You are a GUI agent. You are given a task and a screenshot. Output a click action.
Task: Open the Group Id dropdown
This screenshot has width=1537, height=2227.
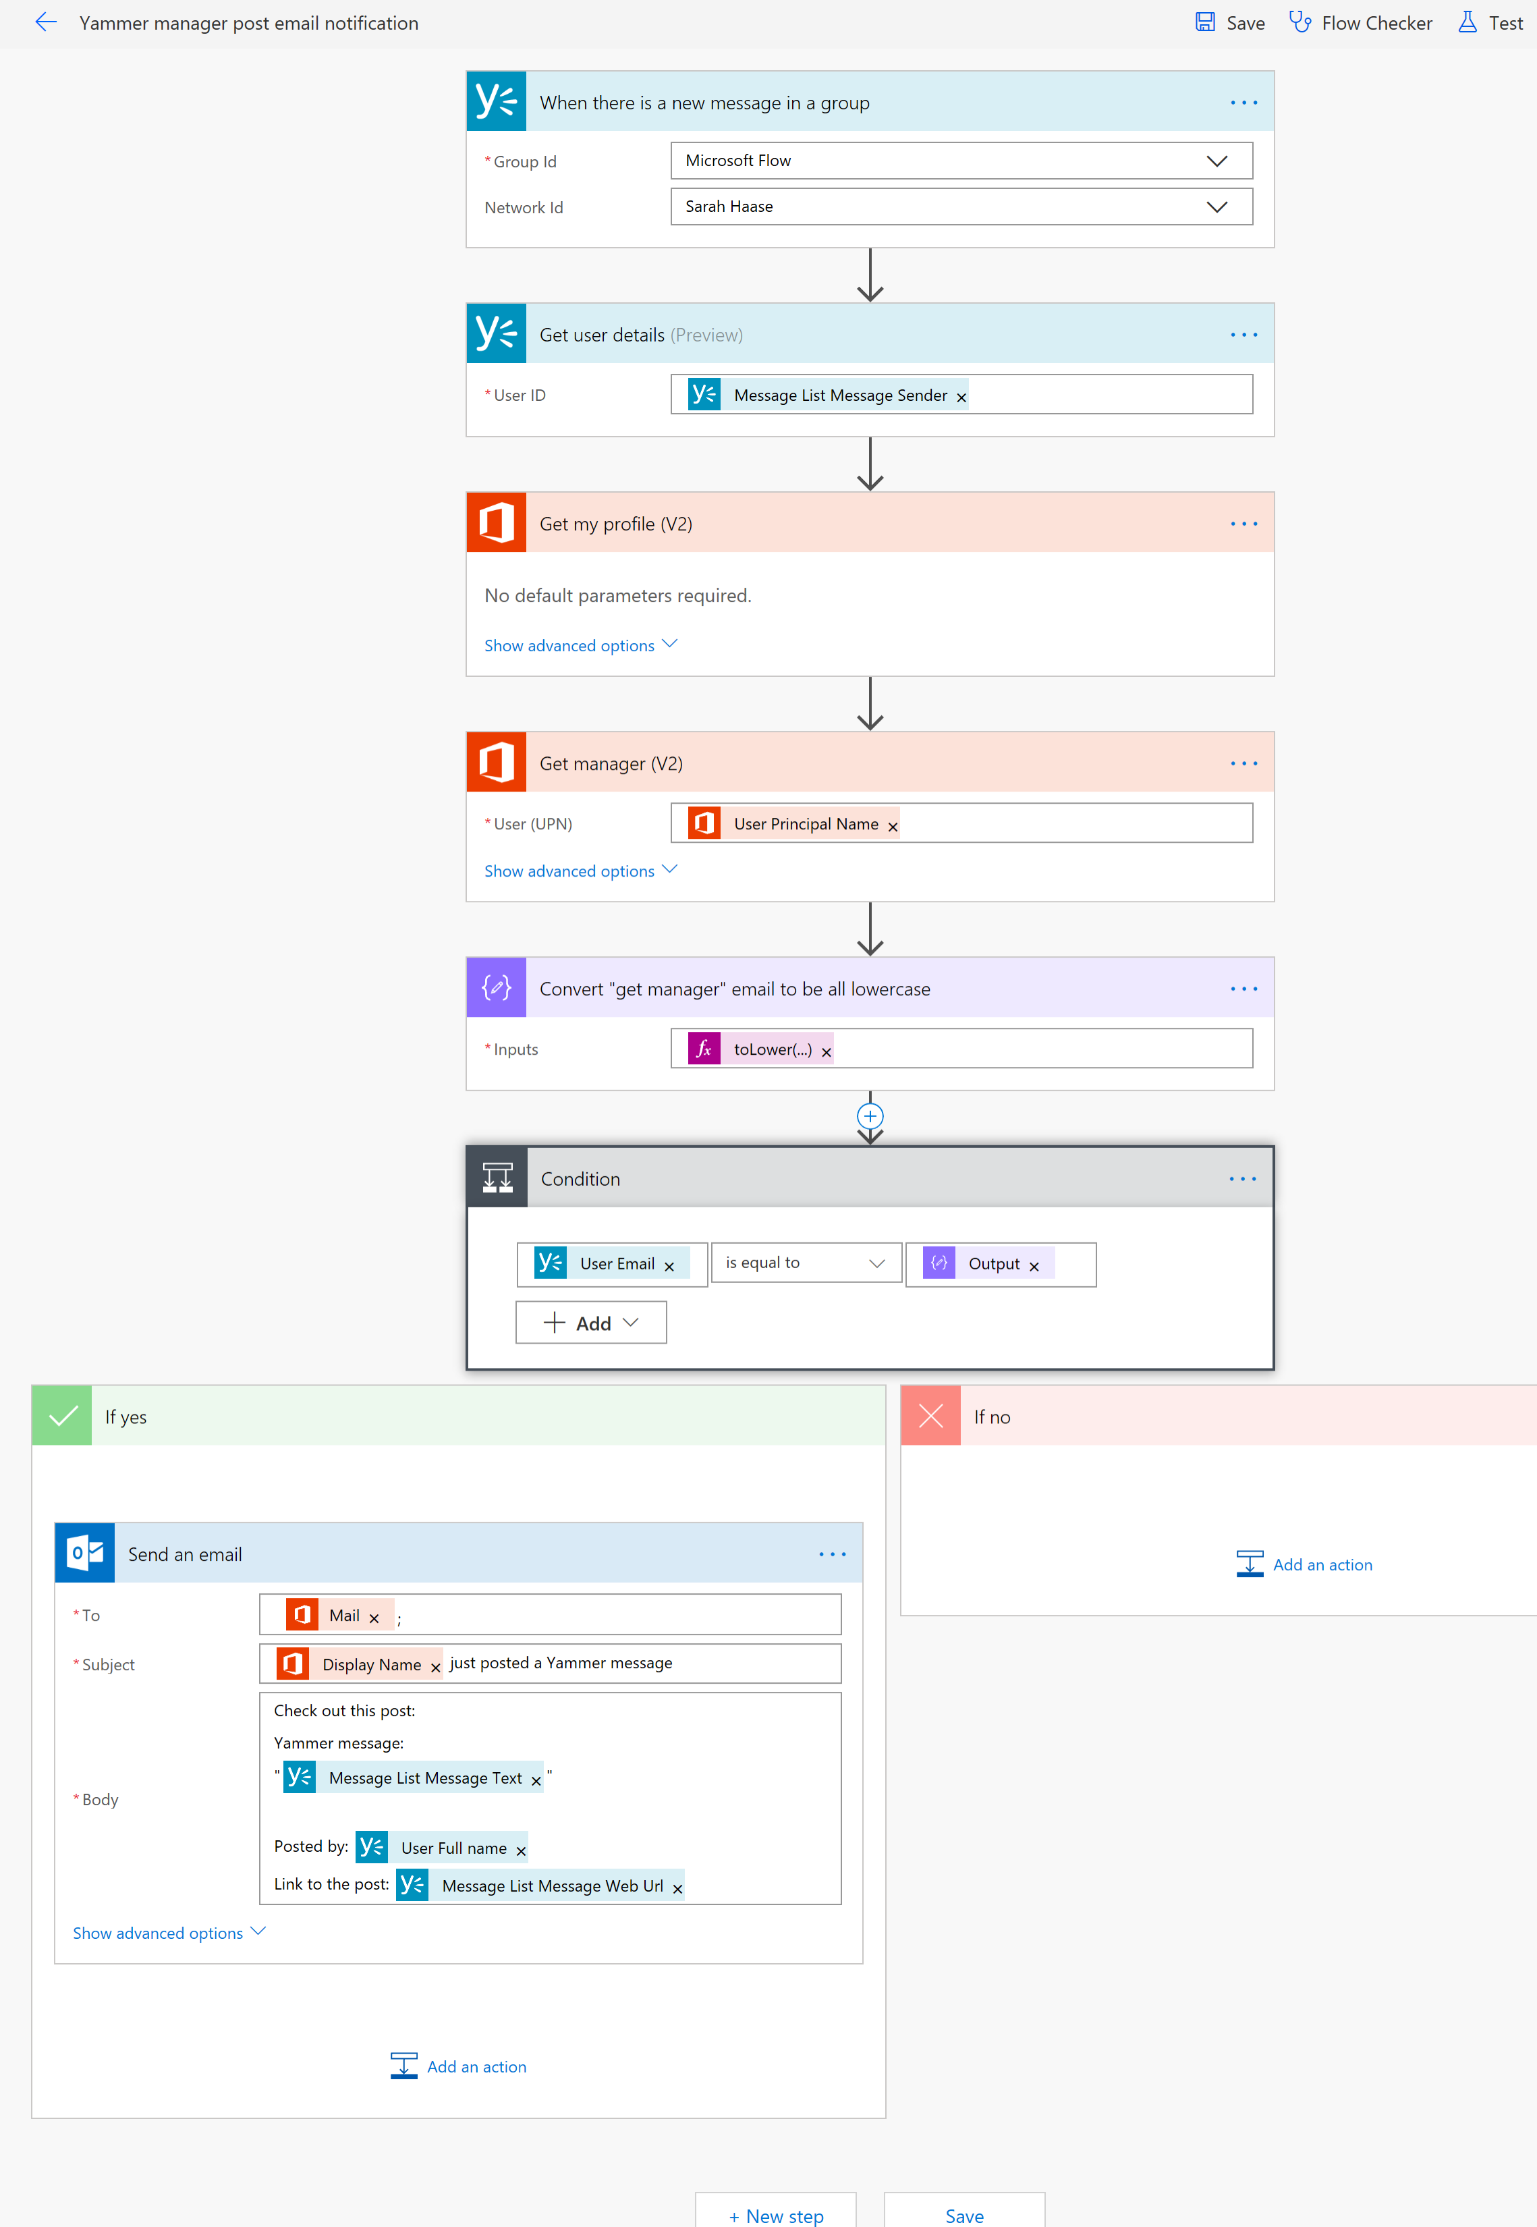click(x=1217, y=160)
